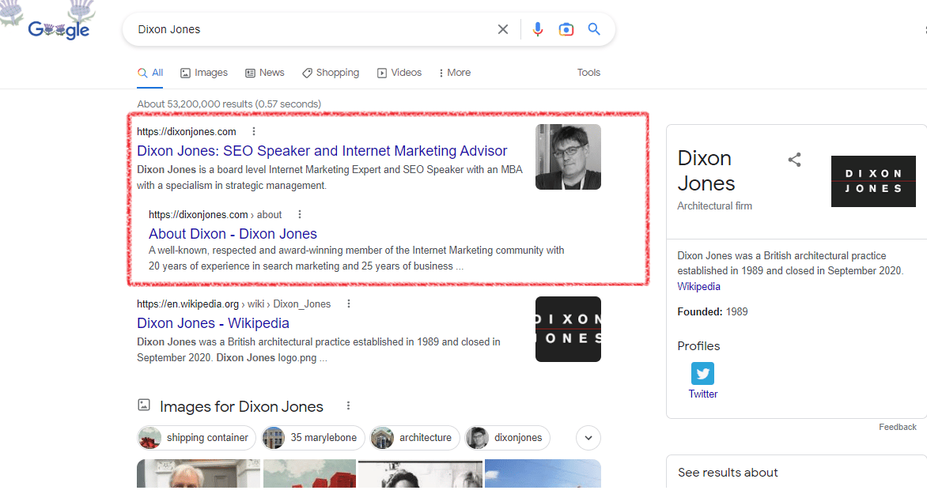Viewport: 927px width, 494px height.
Task: Click the Dixon Jones logo thumbnail beside Wikipedia result
Action: (x=568, y=329)
